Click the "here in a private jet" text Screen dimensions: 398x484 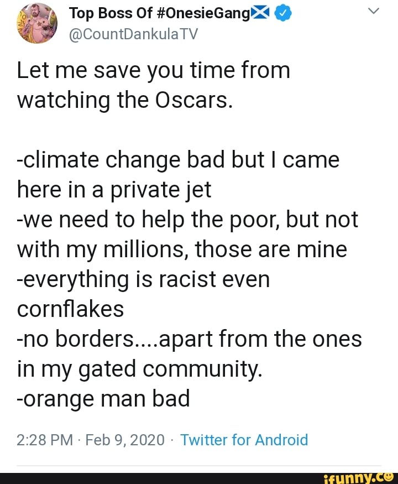[x=114, y=190]
